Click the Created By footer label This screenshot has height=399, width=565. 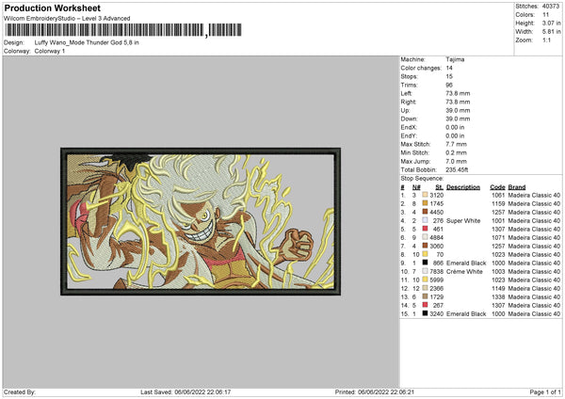(20, 391)
